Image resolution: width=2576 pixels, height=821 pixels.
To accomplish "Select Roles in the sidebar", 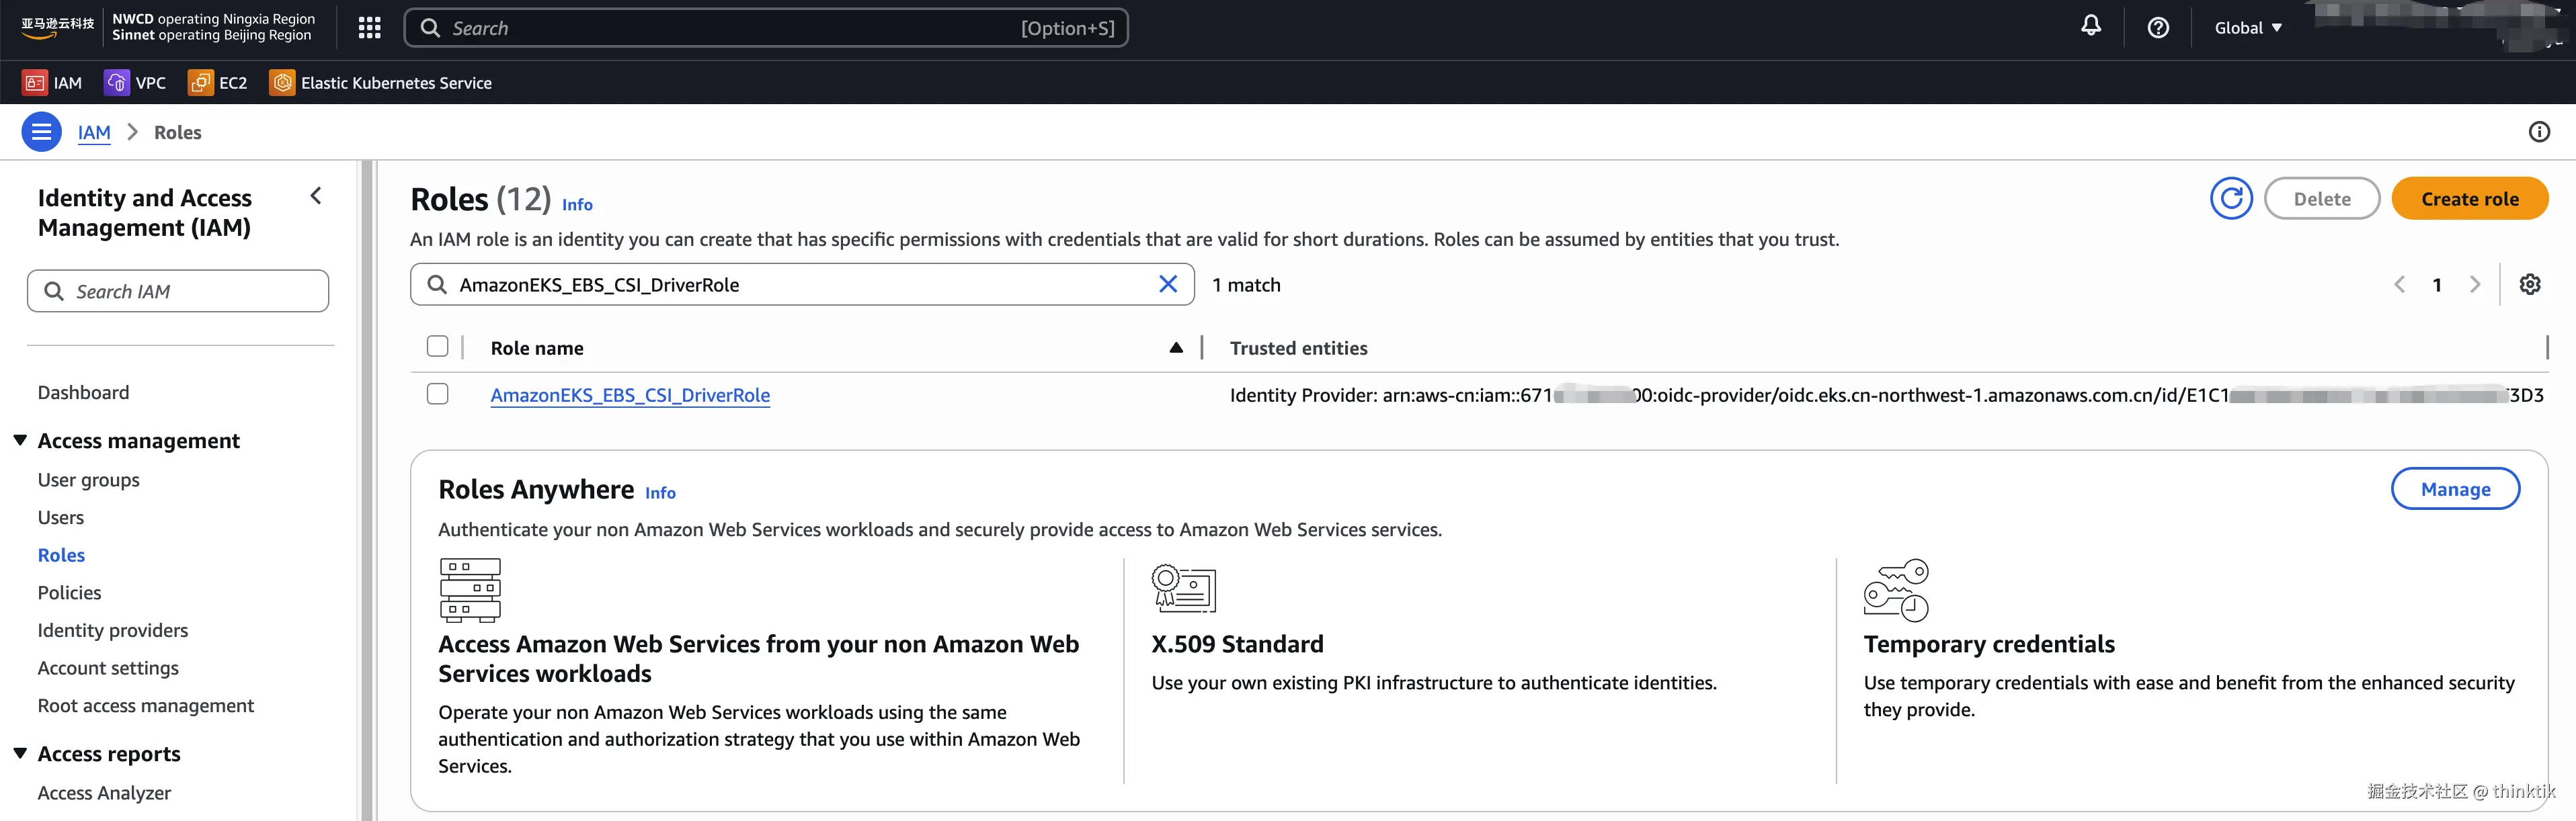I will click(x=61, y=555).
